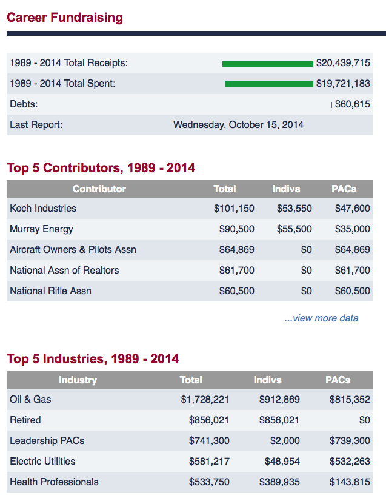Click the Contributor column header

click(99, 189)
